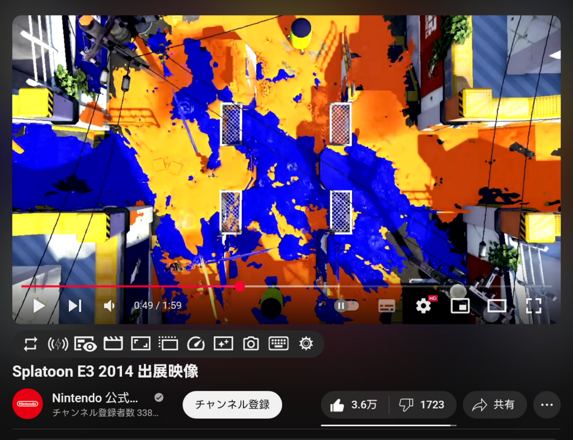Screen dimensions: 573x440
Task: Open the Nintendo 公式 channel name
Action: [x=95, y=398]
